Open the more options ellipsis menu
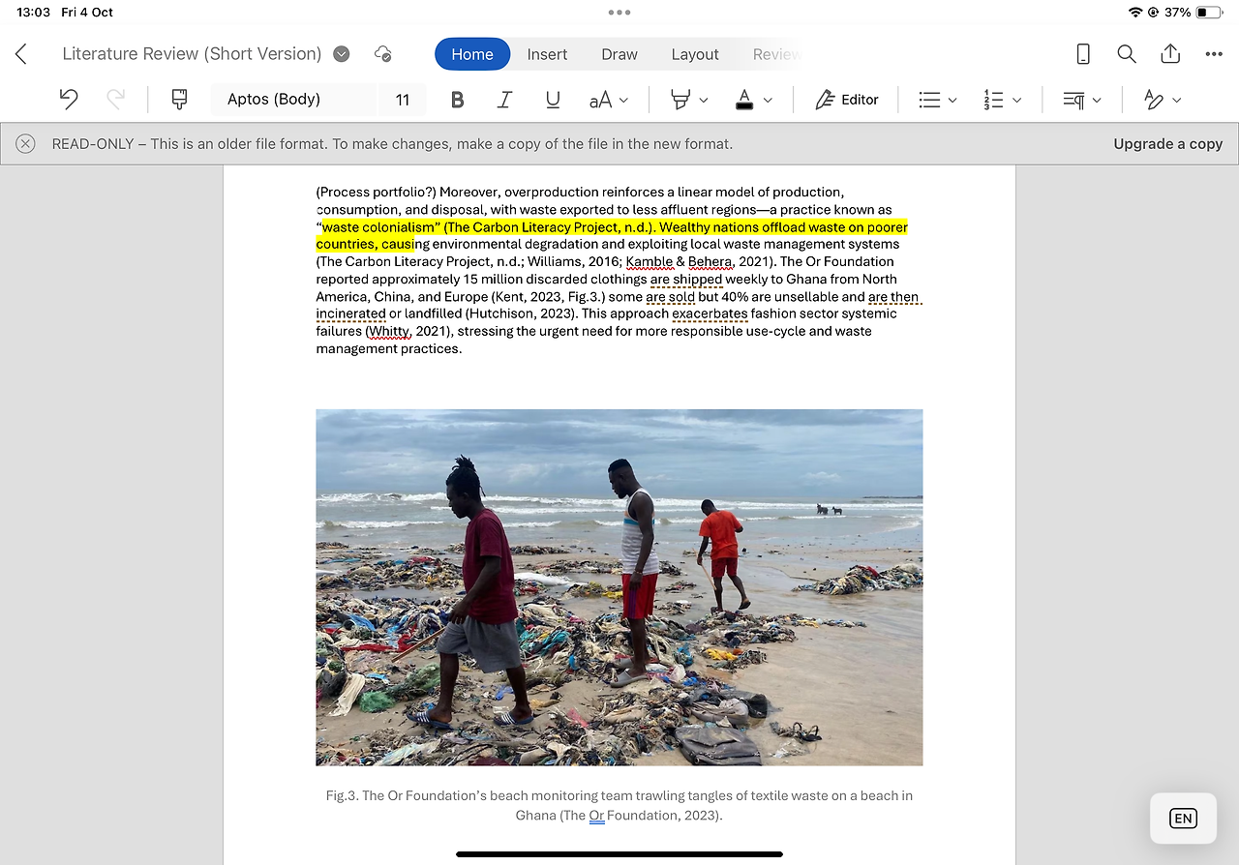Image resolution: width=1239 pixels, height=865 pixels. [1214, 54]
